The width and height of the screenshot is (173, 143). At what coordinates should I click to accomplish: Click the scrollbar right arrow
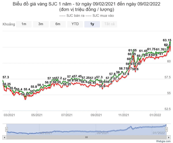coord(169,138)
